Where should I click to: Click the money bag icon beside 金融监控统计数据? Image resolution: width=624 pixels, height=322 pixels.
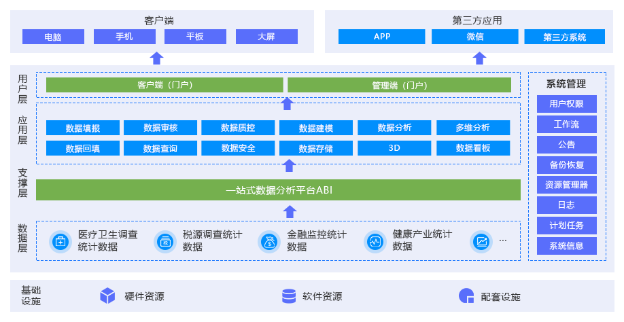point(269,241)
